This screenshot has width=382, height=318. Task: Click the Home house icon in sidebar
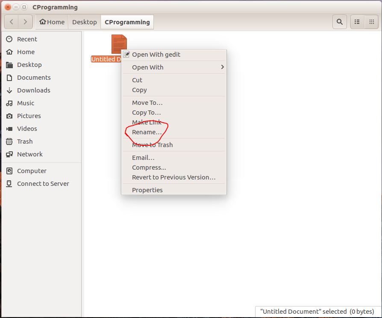point(9,52)
